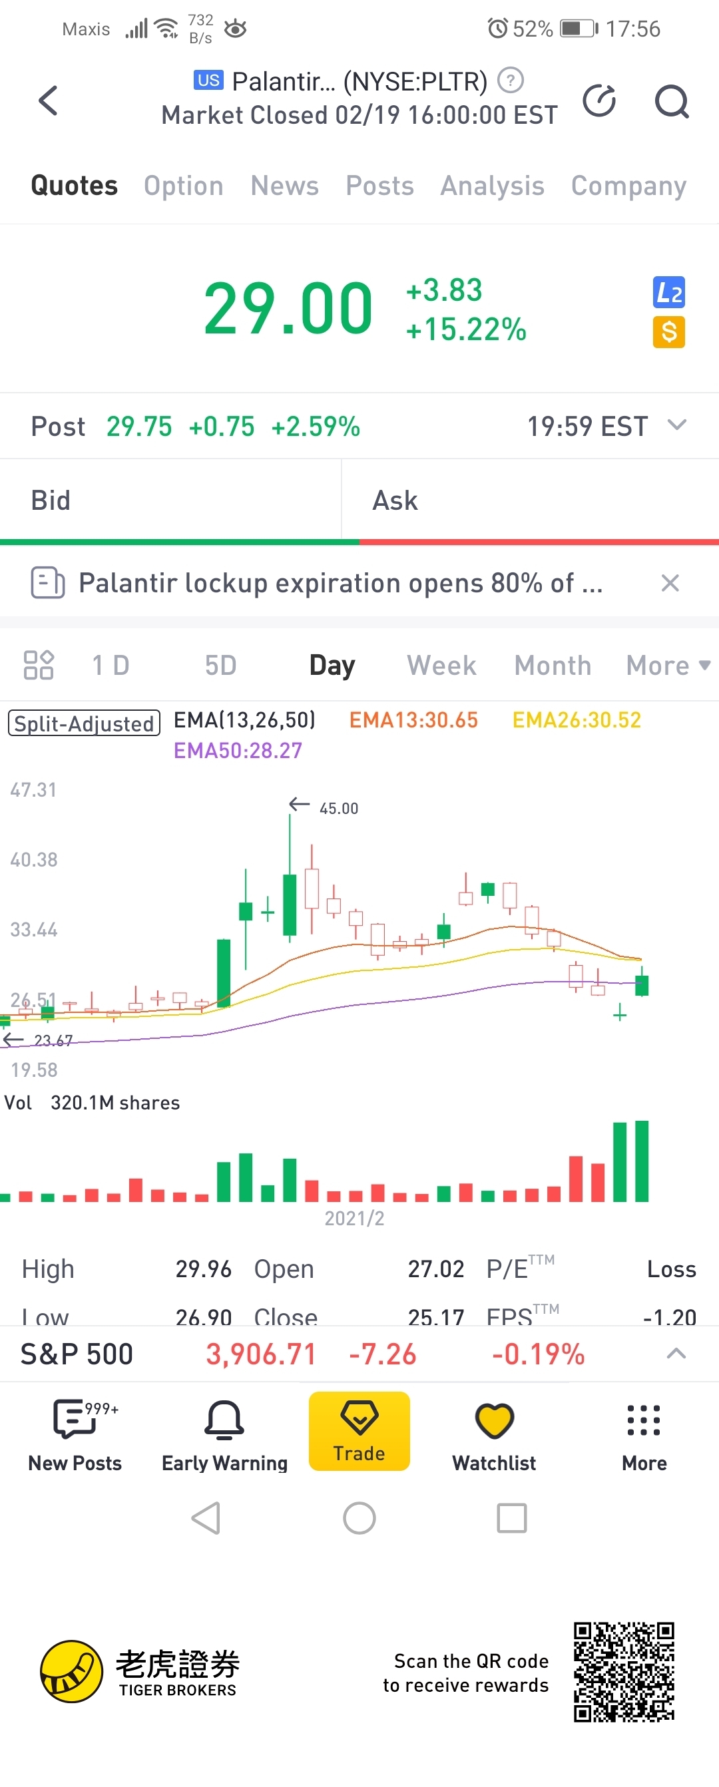The height and width of the screenshot is (1787, 719).
Task: Tap the QR code image
Action: pos(624,1671)
